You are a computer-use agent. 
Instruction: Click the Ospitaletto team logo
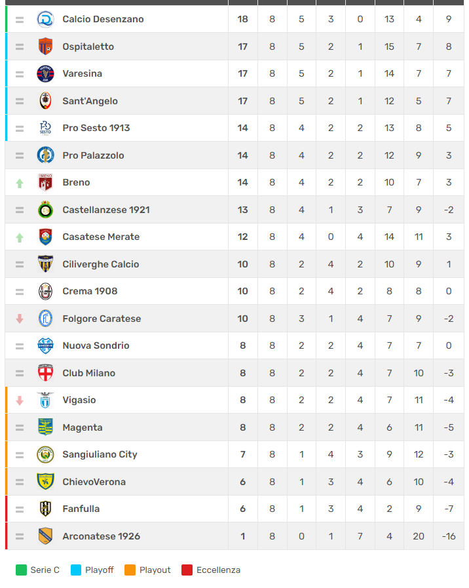(x=45, y=47)
